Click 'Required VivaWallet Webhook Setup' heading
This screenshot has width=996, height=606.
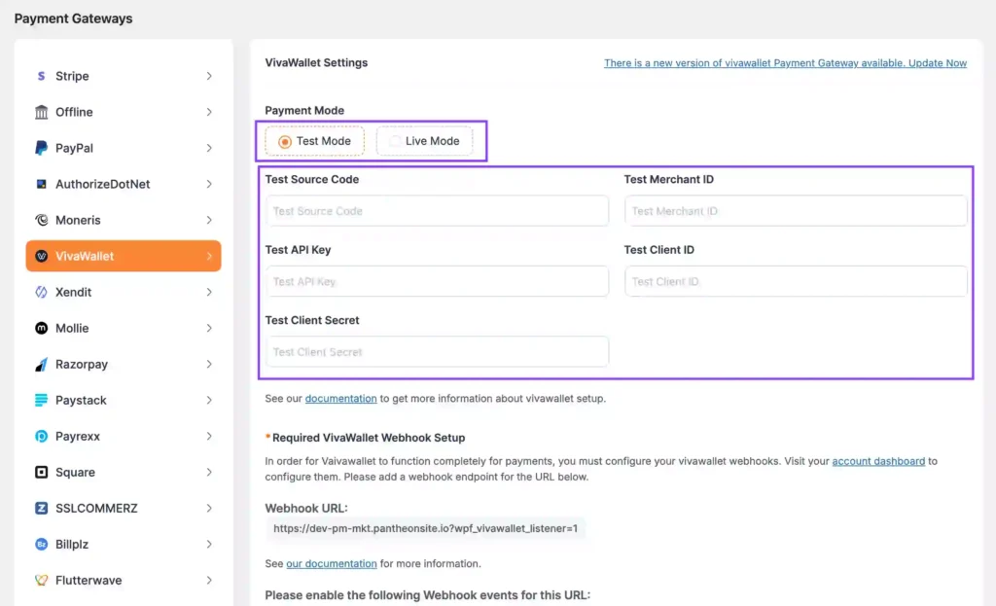point(369,438)
